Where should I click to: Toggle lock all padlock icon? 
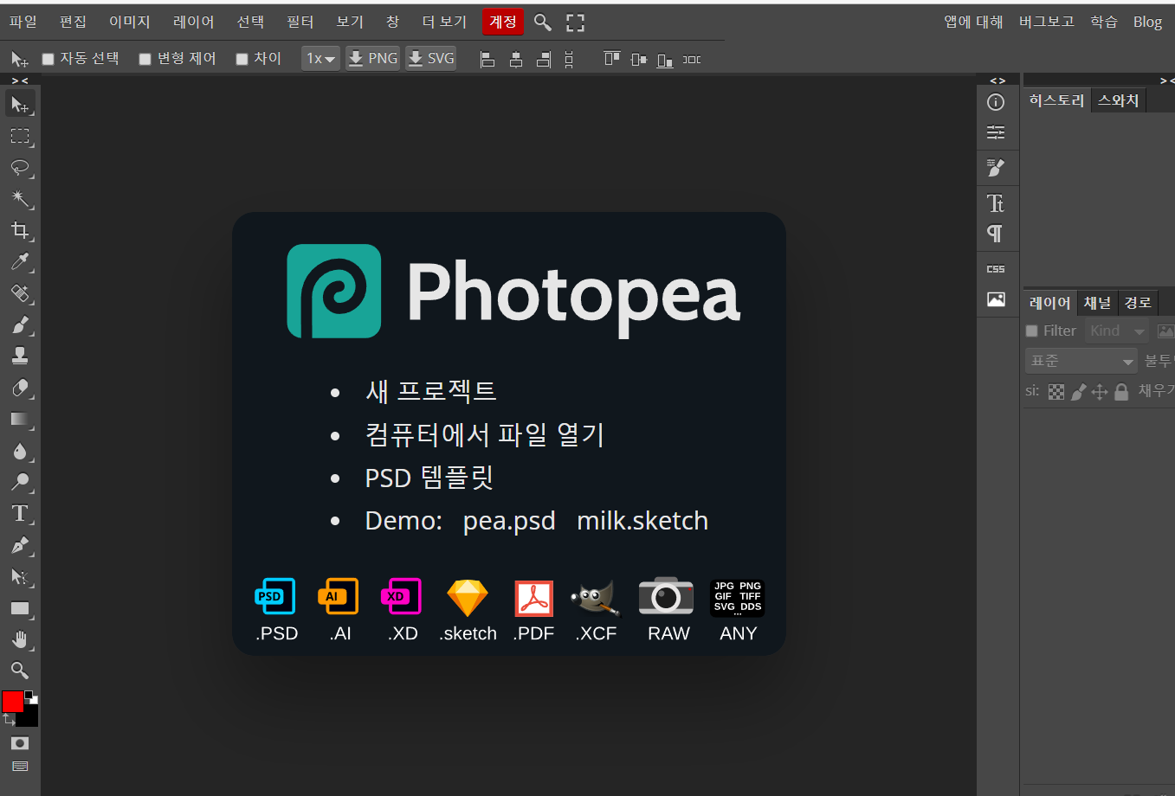coord(1121,392)
